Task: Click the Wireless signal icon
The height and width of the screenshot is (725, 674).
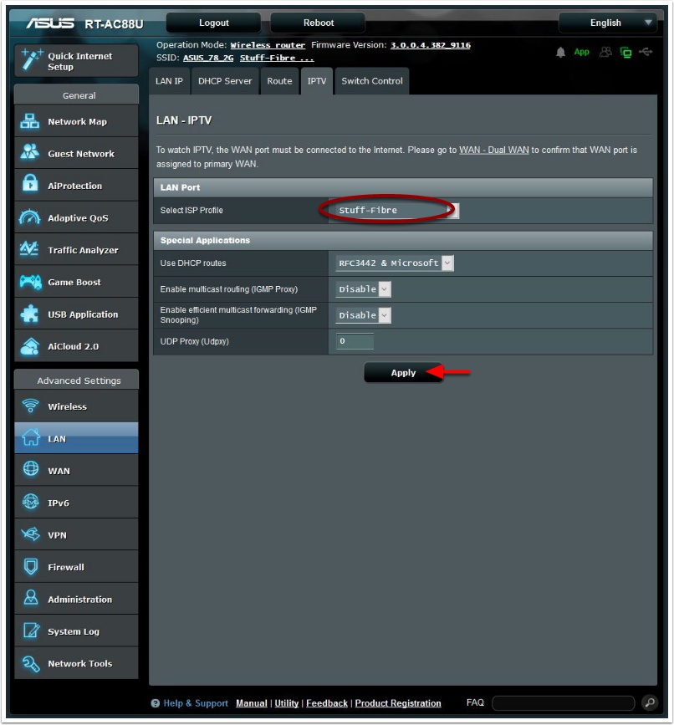Action: (x=30, y=406)
